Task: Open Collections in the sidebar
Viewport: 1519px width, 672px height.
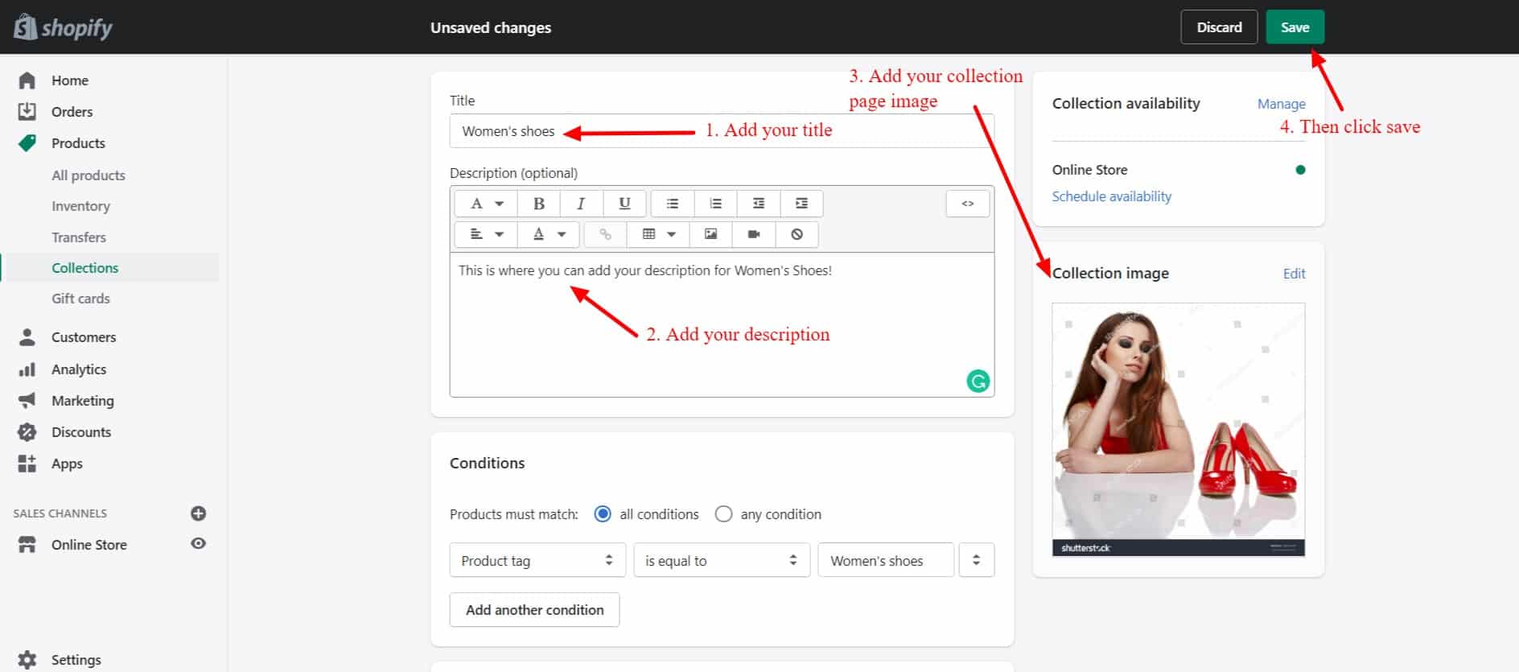Action: click(x=84, y=268)
